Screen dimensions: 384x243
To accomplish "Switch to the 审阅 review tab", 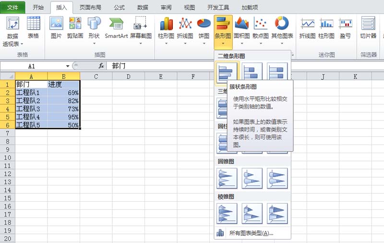I will point(166,8).
